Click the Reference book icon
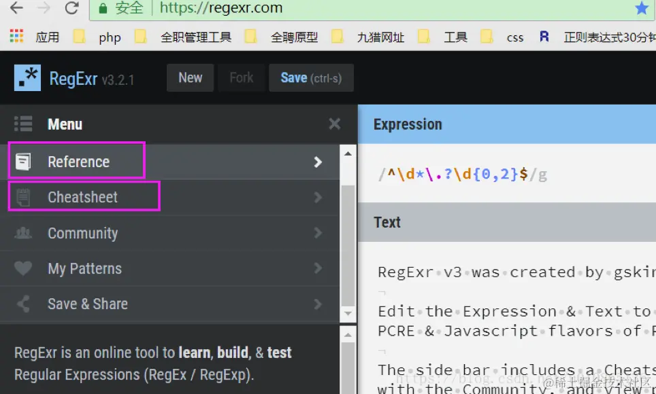656x394 pixels. pos(23,162)
